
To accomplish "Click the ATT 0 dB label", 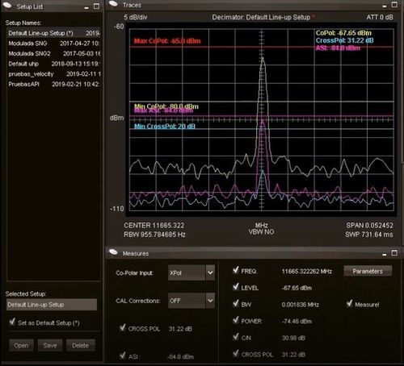I will click(380, 18).
